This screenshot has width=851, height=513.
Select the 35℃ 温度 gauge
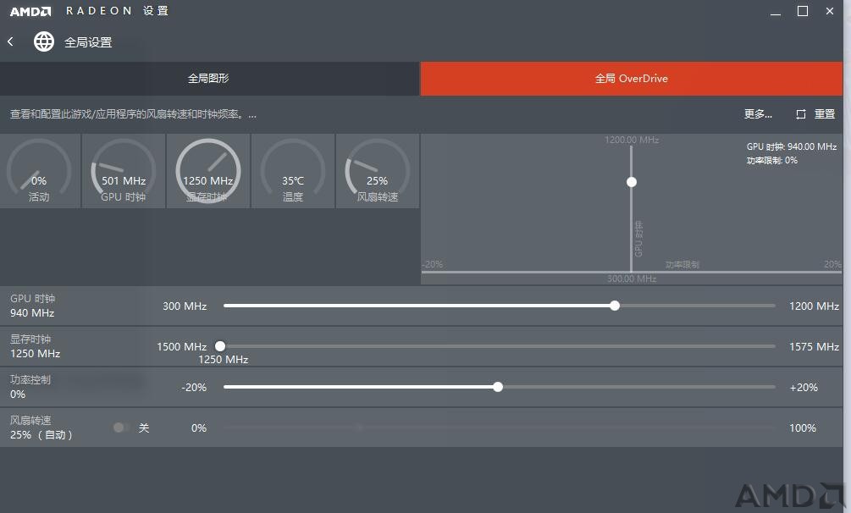[x=292, y=171]
